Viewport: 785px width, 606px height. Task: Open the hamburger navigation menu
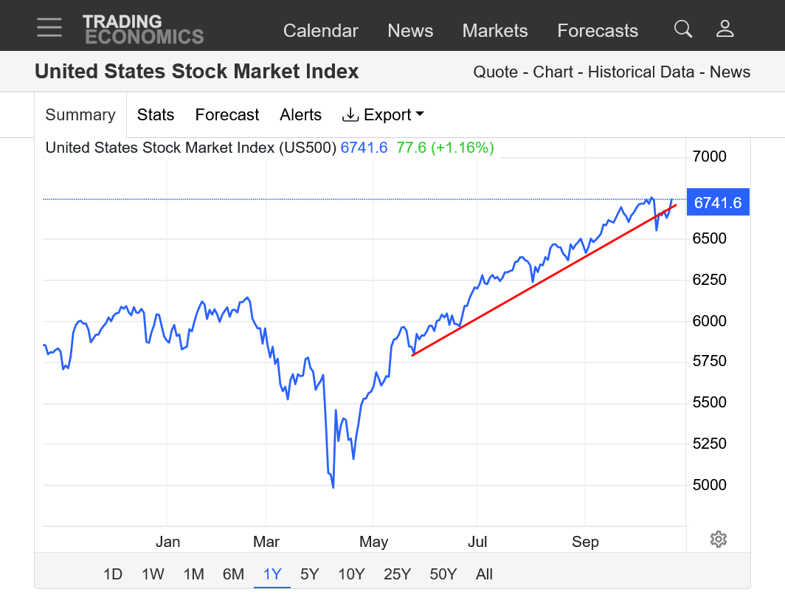[x=49, y=27]
